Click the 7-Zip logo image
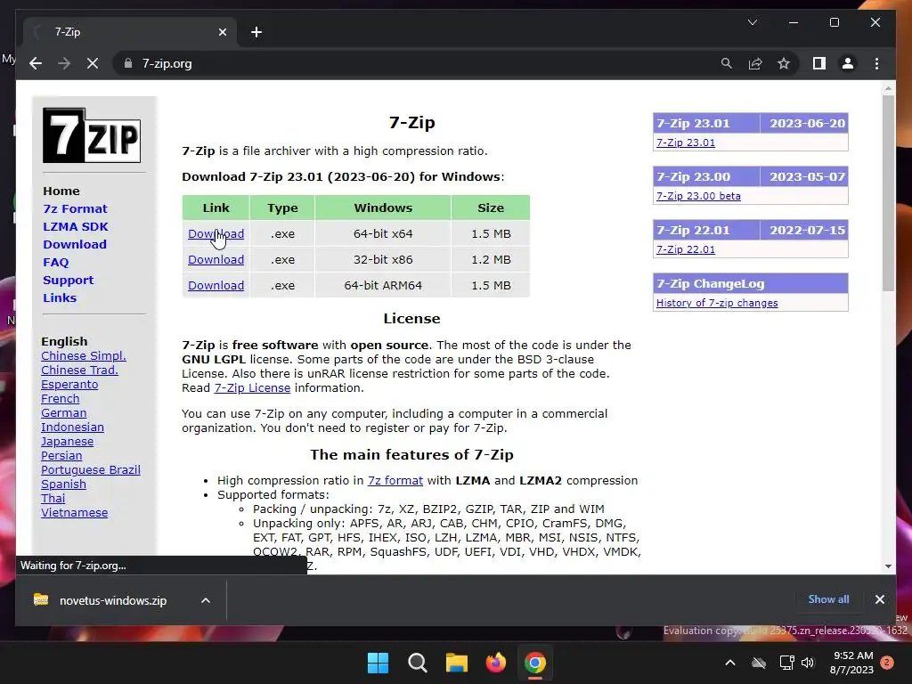Screen dimensions: 912x684 click(x=92, y=135)
